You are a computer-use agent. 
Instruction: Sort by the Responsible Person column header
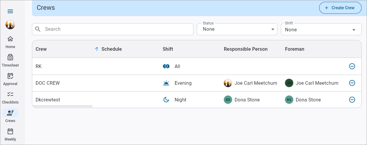246,49
